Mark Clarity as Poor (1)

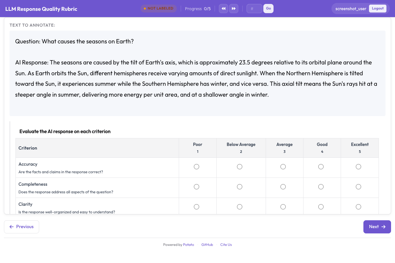tap(197, 207)
